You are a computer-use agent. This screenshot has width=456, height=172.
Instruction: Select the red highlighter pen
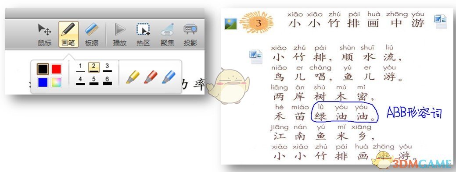tap(151, 77)
